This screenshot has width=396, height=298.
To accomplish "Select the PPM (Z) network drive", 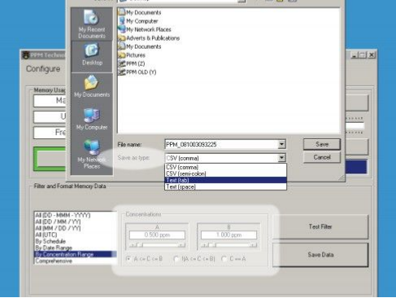I will pyautogui.click(x=132, y=64).
